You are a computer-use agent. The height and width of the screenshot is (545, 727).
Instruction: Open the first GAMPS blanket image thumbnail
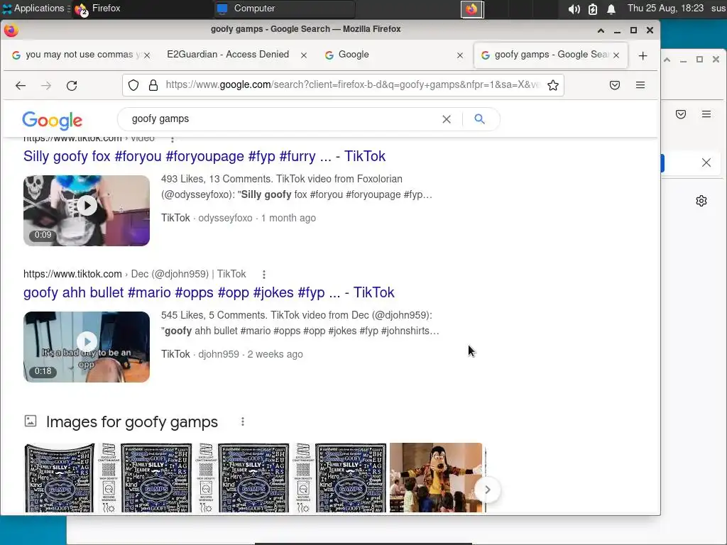(59, 478)
